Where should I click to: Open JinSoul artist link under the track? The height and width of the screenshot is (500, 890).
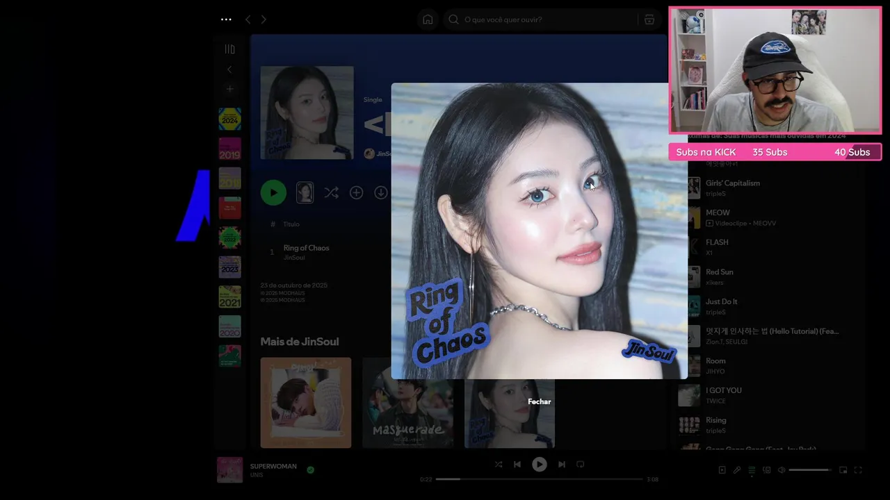pos(294,258)
